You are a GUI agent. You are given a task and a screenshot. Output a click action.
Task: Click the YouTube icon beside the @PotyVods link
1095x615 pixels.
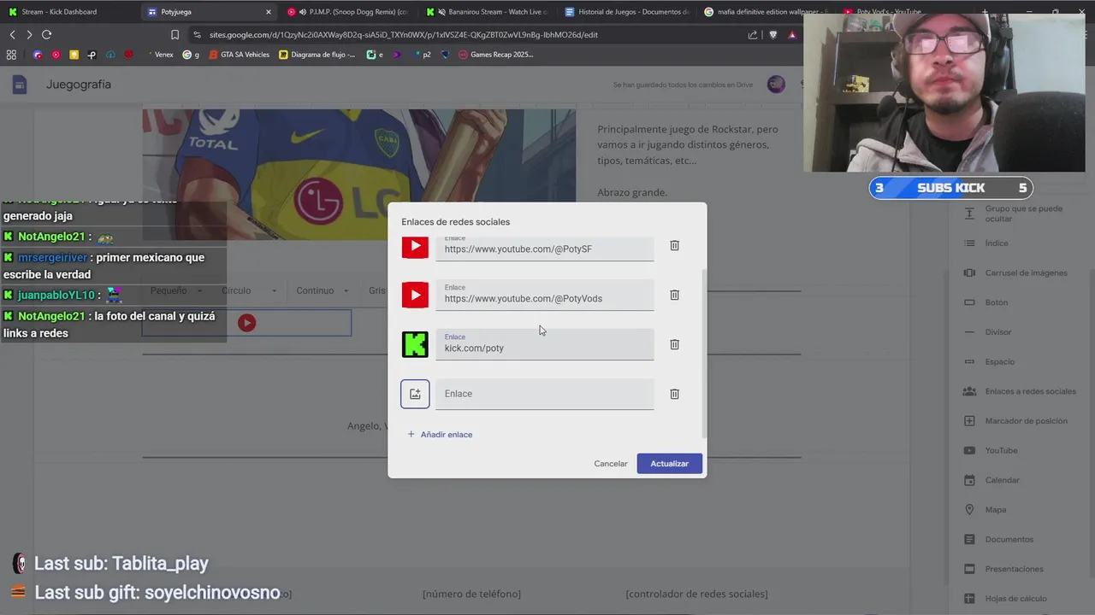[x=415, y=295]
